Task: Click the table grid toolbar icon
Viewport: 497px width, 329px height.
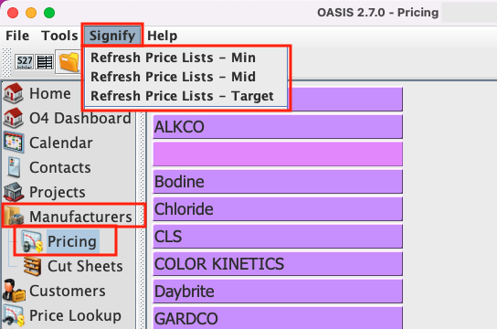Action: tap(45, 62)
